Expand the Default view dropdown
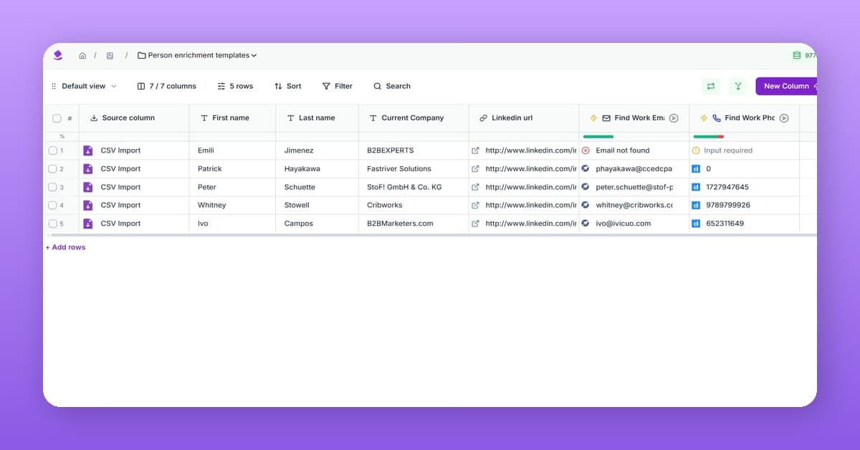This screenshot has height=450, width=860. tap(84, 86)
